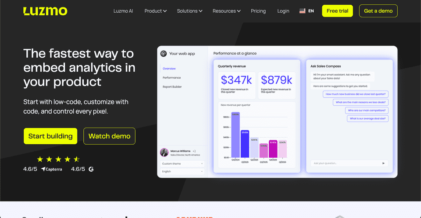Image resolution: width=421 pixels, height=218 pixels.
Task: Click the send arrow in the question box
Action: tap(383, 163)
